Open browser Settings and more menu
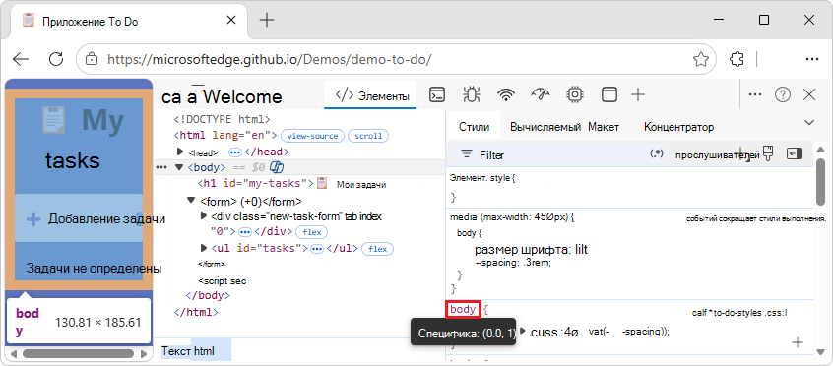This screenshot has width=833, height=366. [x=812, y=59]
